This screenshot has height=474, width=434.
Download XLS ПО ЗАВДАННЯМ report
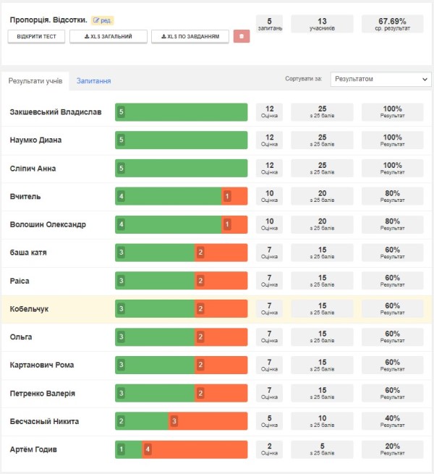coord(190,37)
